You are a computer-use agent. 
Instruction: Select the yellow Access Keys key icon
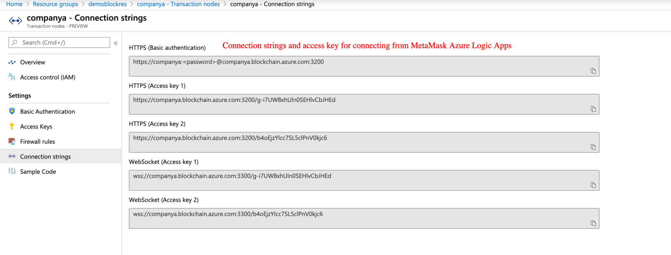click(x=12, y=126)
